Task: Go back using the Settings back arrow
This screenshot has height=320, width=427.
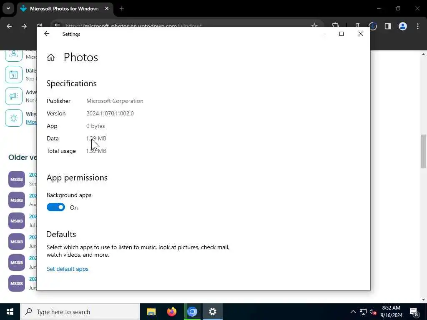Action: (47, 34)
